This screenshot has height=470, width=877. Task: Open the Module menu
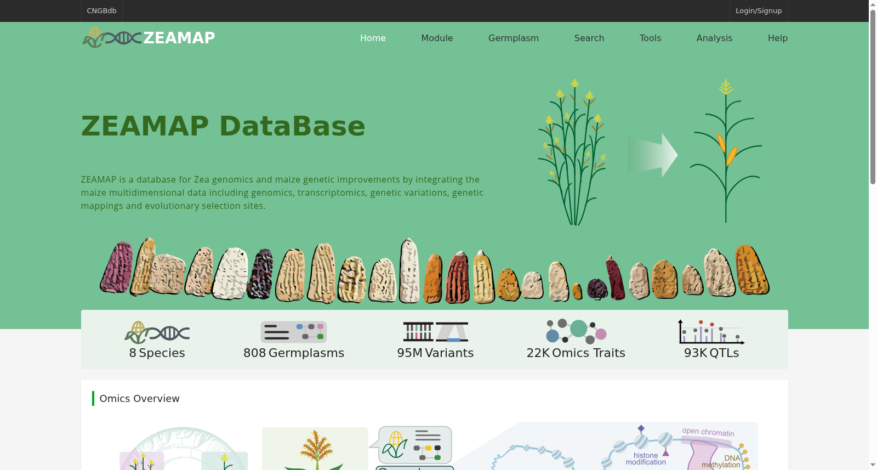[437, 38]
